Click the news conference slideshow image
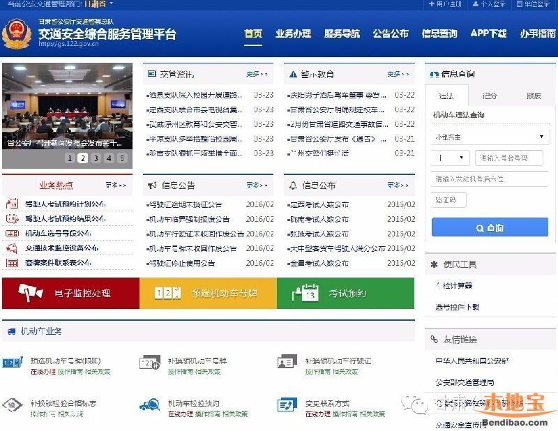 pos(67,106)
